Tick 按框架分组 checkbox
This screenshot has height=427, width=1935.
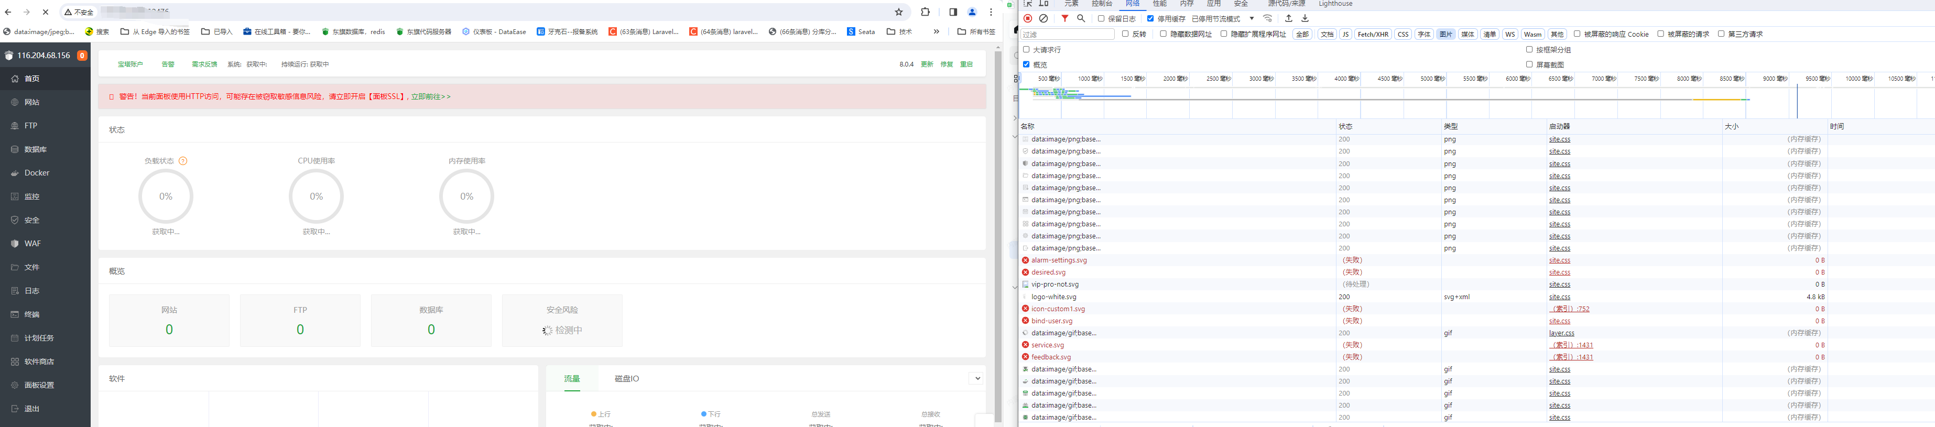pyautogui.click(x=1529, y=50)
